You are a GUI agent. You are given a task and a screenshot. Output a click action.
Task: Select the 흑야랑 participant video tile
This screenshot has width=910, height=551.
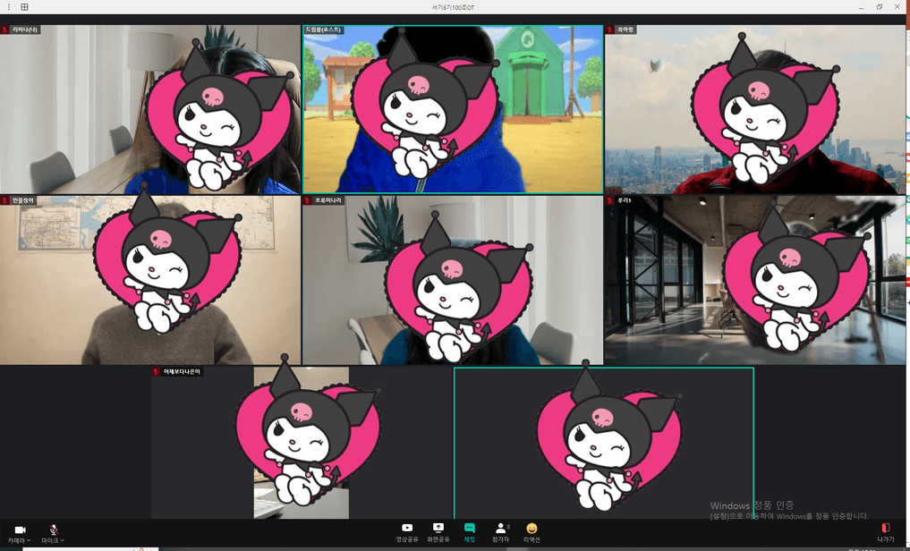coord(755,109)
